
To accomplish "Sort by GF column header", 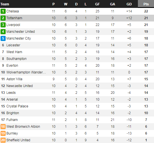I will click(97, 4).
